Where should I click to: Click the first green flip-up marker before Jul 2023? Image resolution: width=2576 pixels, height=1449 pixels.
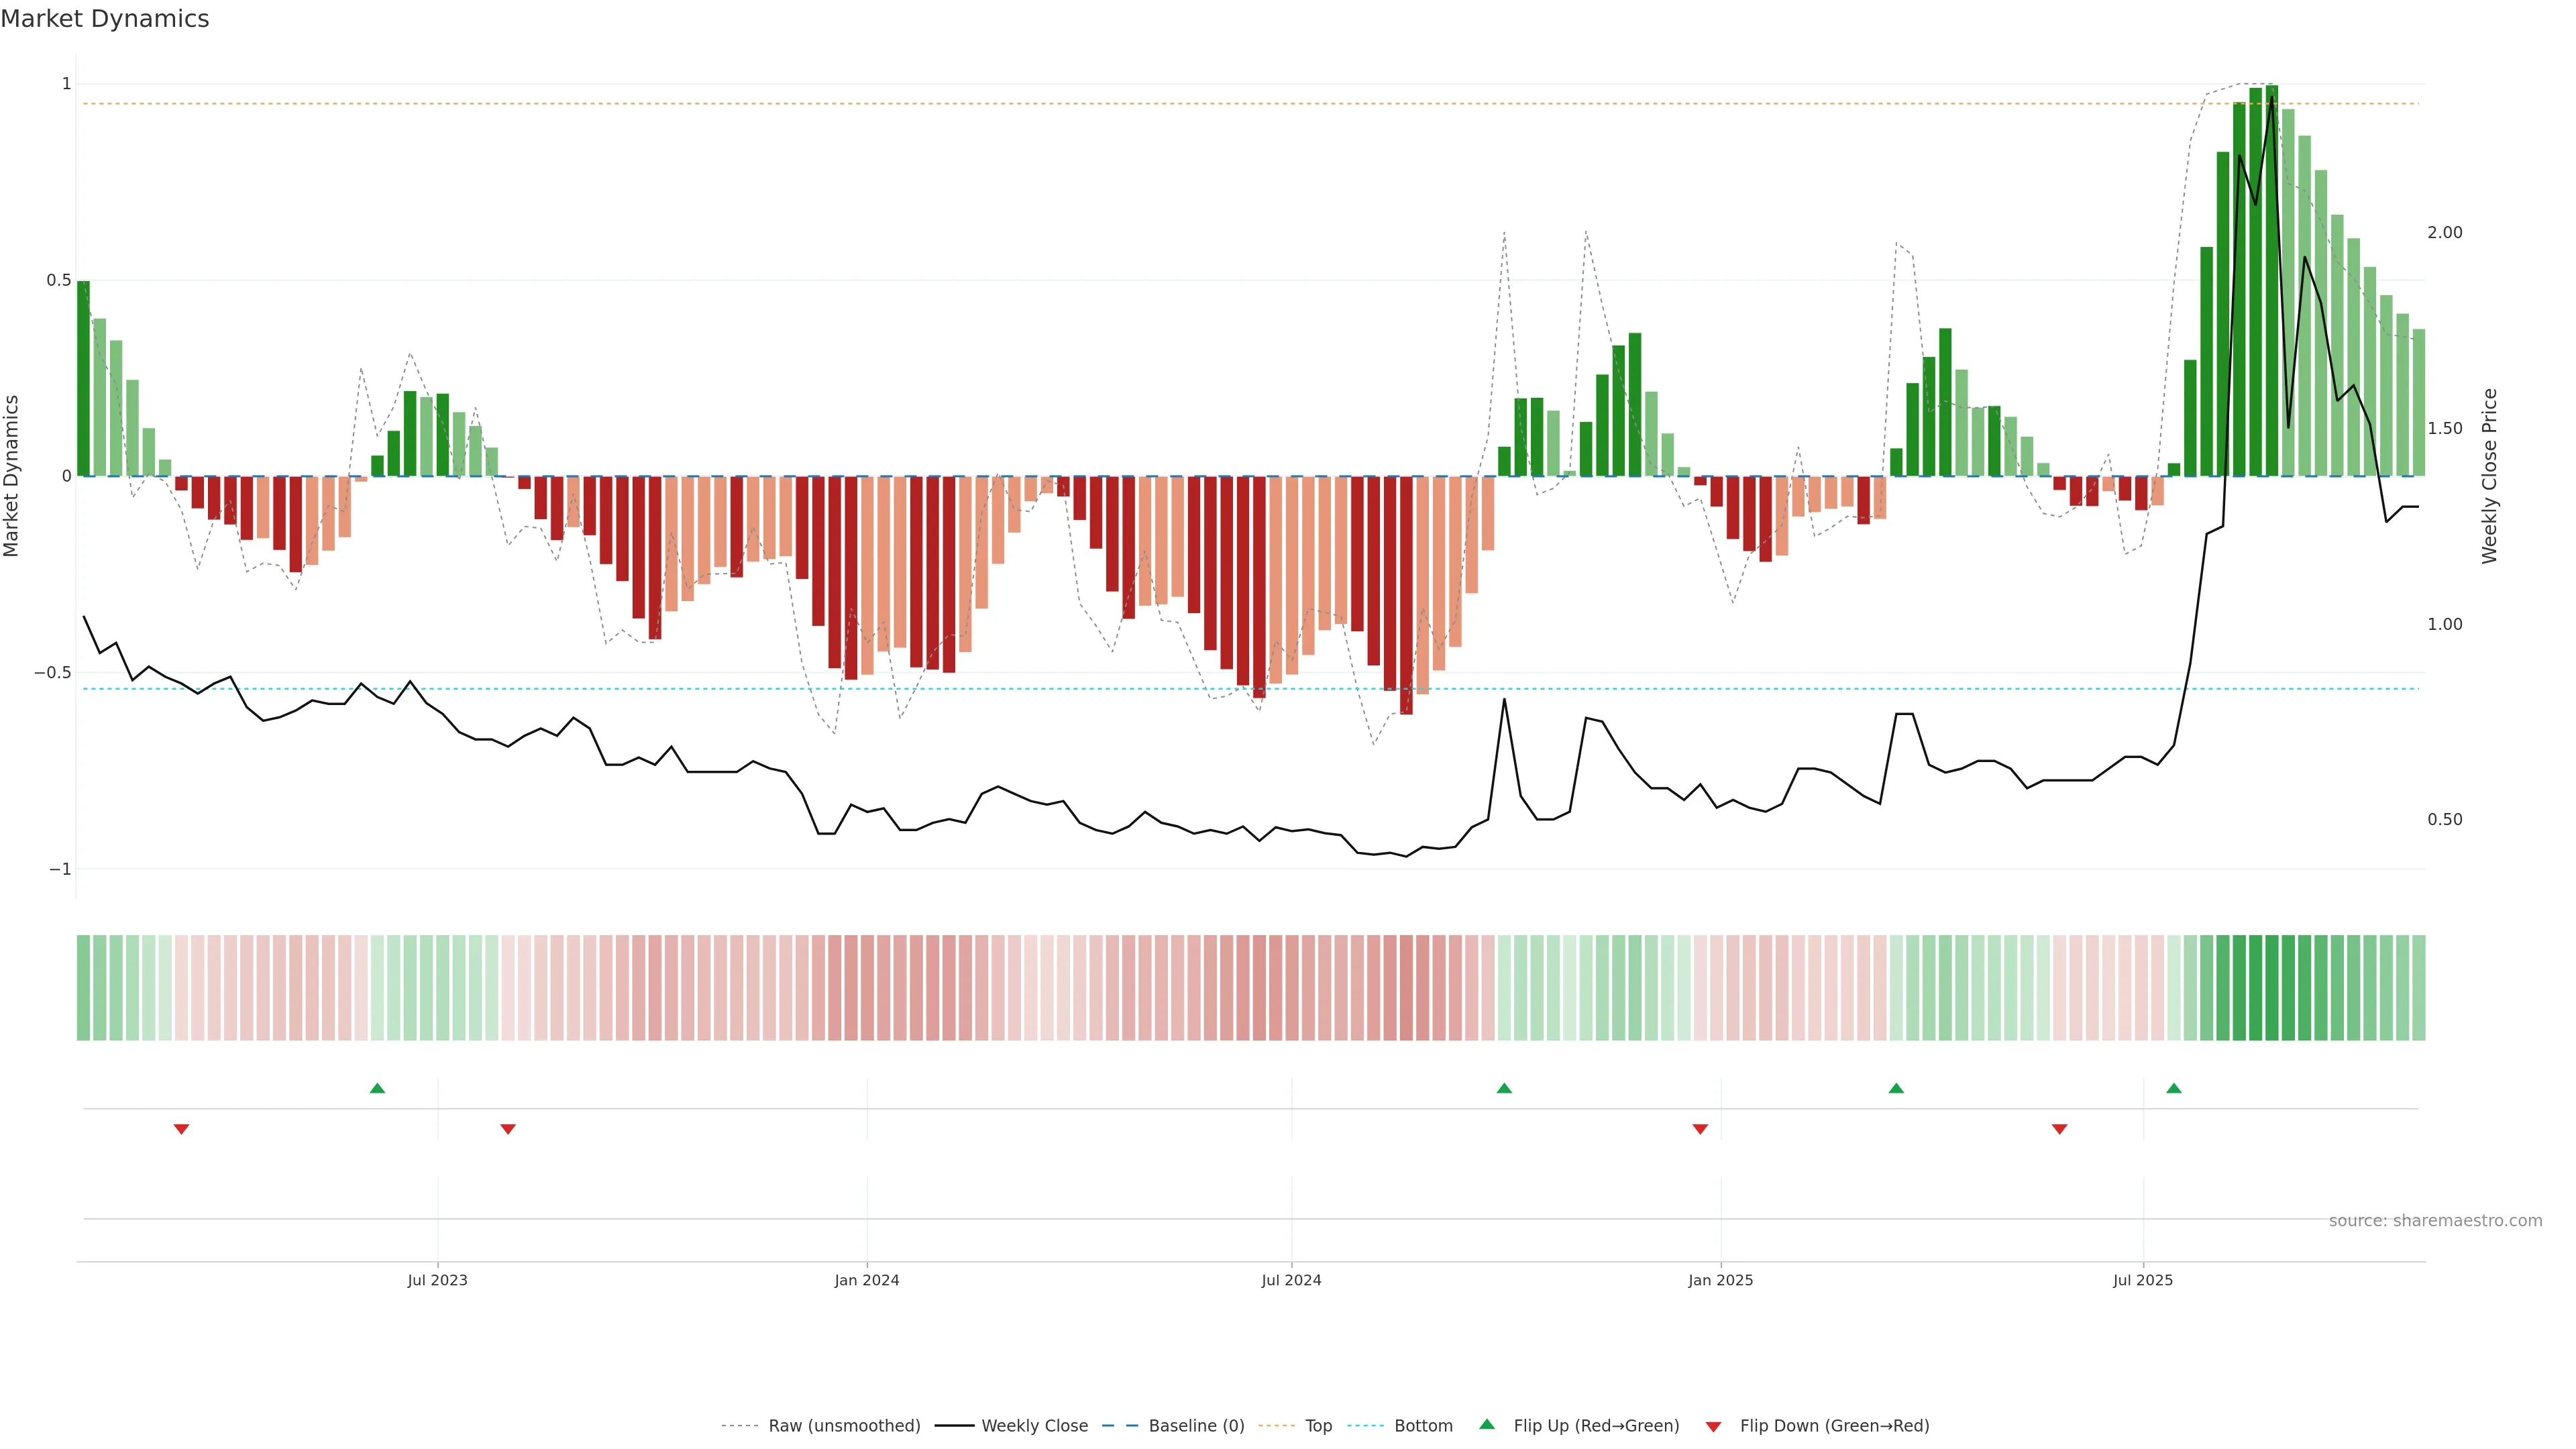[377, 1088]
